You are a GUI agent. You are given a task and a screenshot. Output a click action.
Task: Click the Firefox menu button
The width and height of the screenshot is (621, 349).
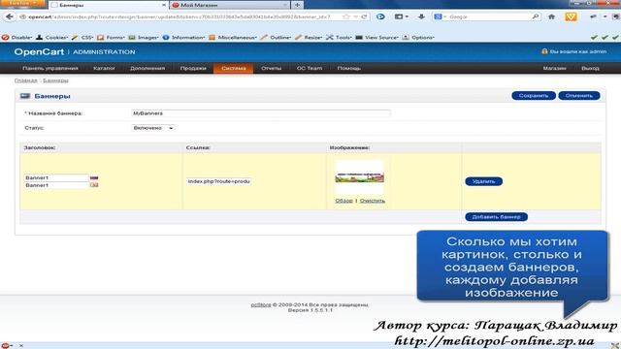(x=23, y=3)
